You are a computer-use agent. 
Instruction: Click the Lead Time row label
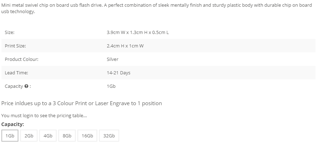pos(17,73)
